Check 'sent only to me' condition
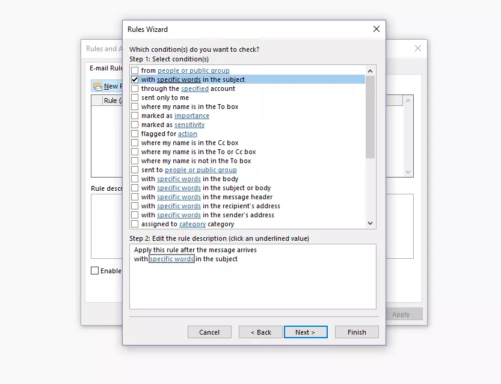Viewport: 501px width, 384px height. (135, 98)
